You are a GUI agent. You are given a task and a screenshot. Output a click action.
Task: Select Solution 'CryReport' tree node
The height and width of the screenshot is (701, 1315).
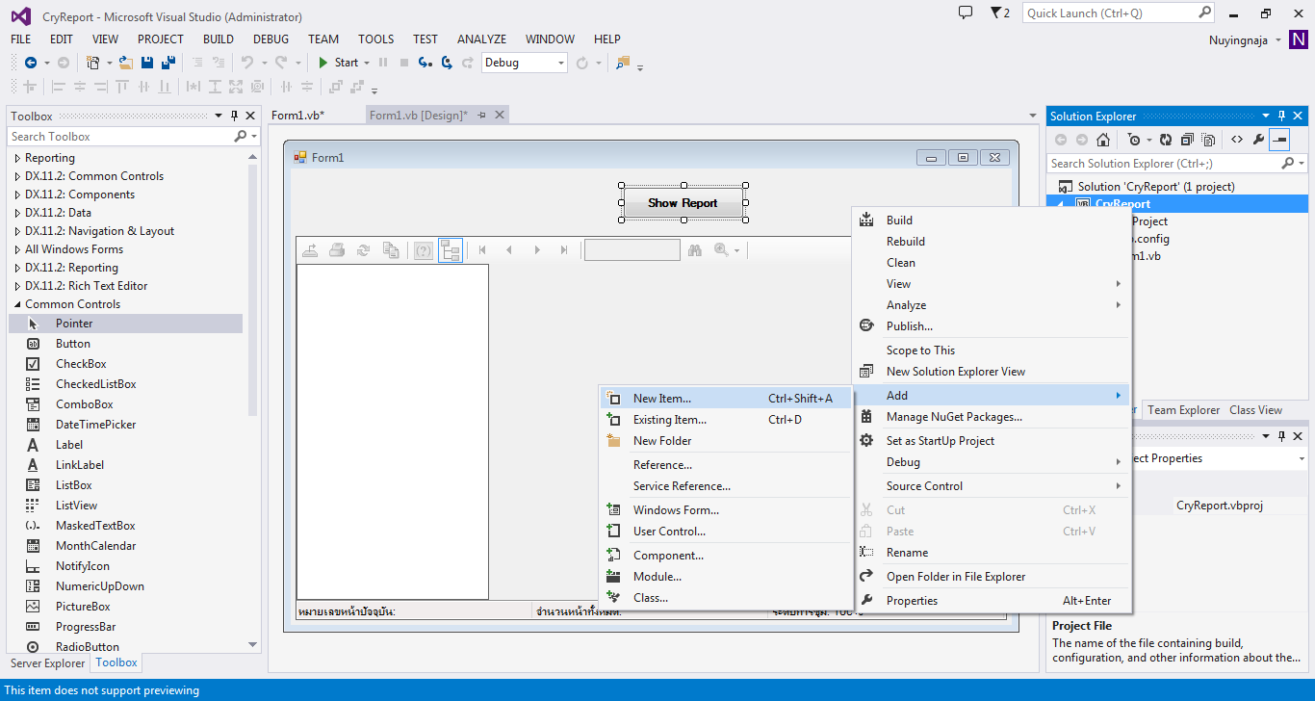pyautogui.click(x=1156, y=187)
